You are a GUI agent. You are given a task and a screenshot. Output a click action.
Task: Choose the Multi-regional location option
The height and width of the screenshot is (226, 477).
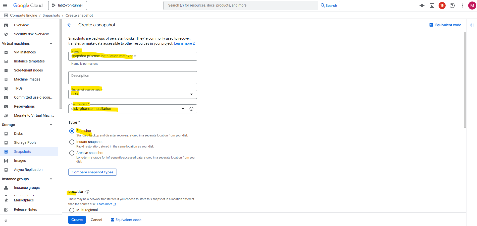coord(72,210)
